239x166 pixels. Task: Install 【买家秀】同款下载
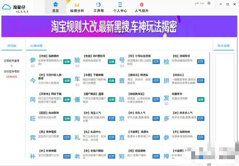[x=67, y=100]
